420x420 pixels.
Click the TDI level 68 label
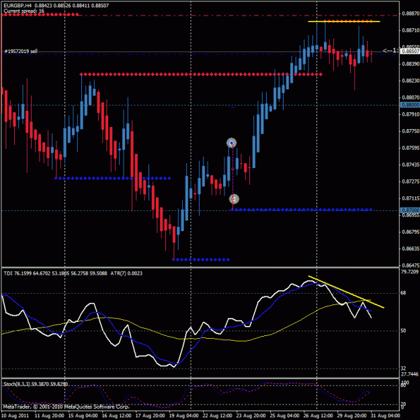[x=403, y=293]
